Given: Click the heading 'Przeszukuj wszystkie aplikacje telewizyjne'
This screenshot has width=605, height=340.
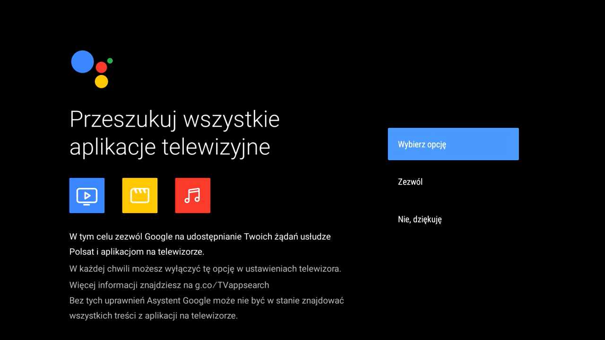Looking at the screenshot, I should 174,133.
